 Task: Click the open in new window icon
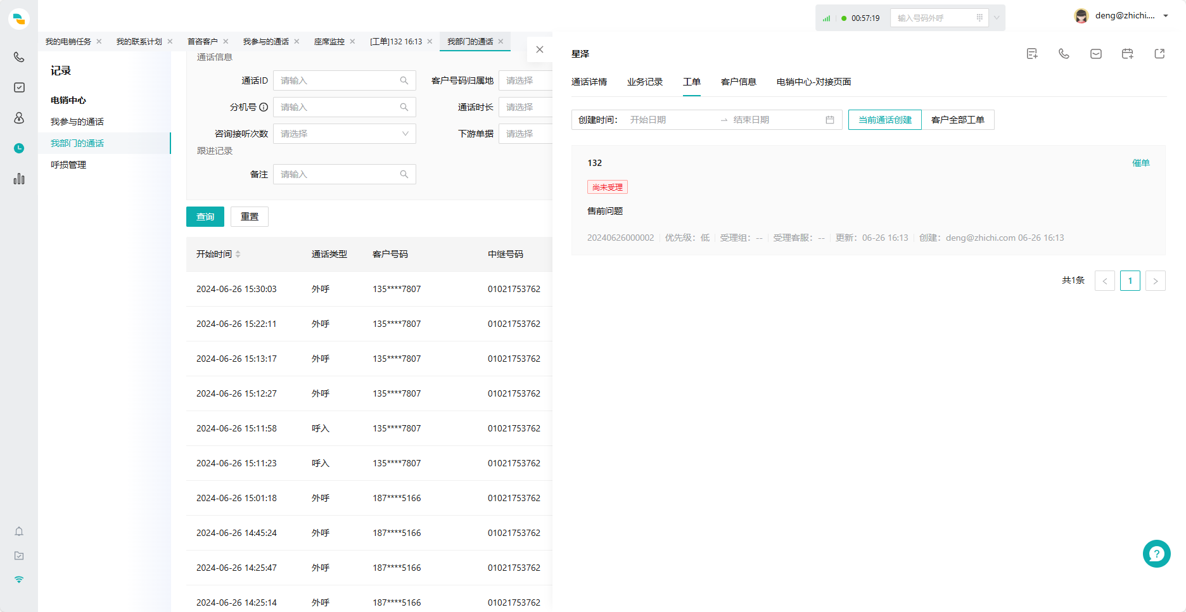click(1159, 54)
